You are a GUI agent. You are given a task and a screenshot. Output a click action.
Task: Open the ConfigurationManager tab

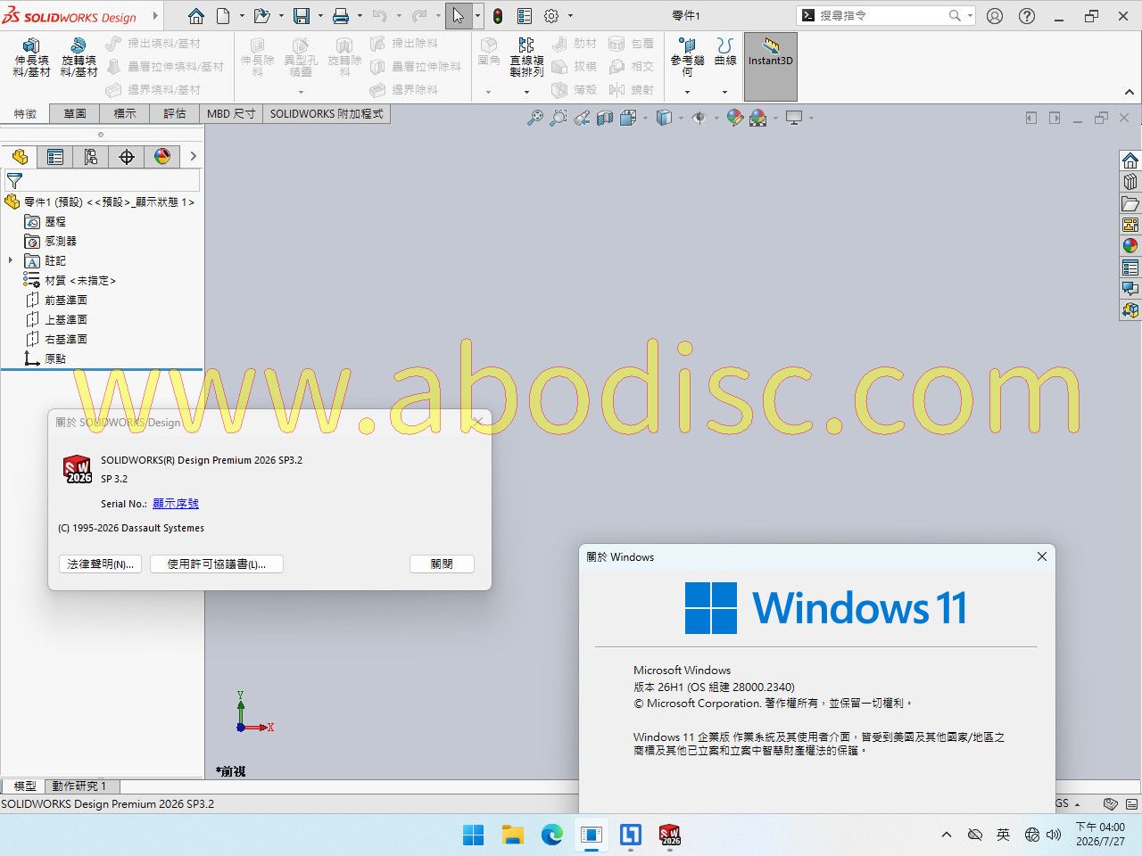(x=91, y=157)
